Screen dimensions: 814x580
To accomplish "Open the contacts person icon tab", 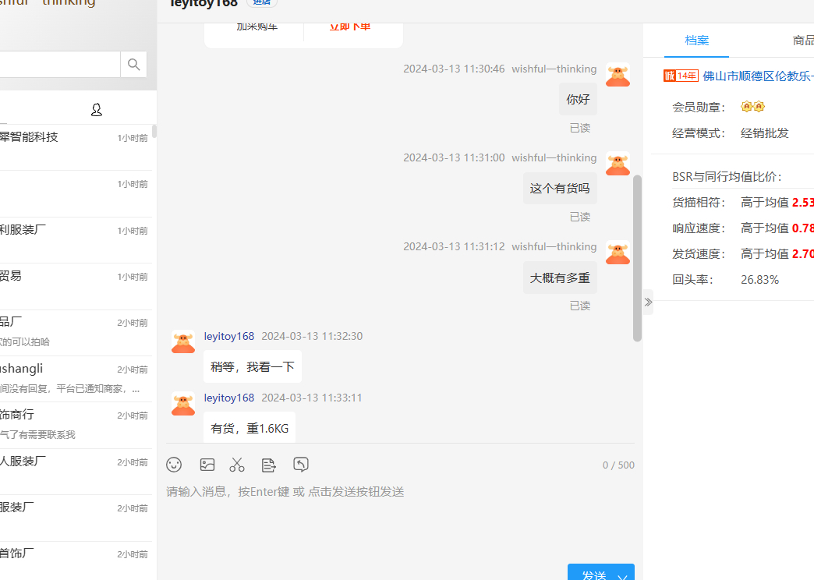I will 97,110.
